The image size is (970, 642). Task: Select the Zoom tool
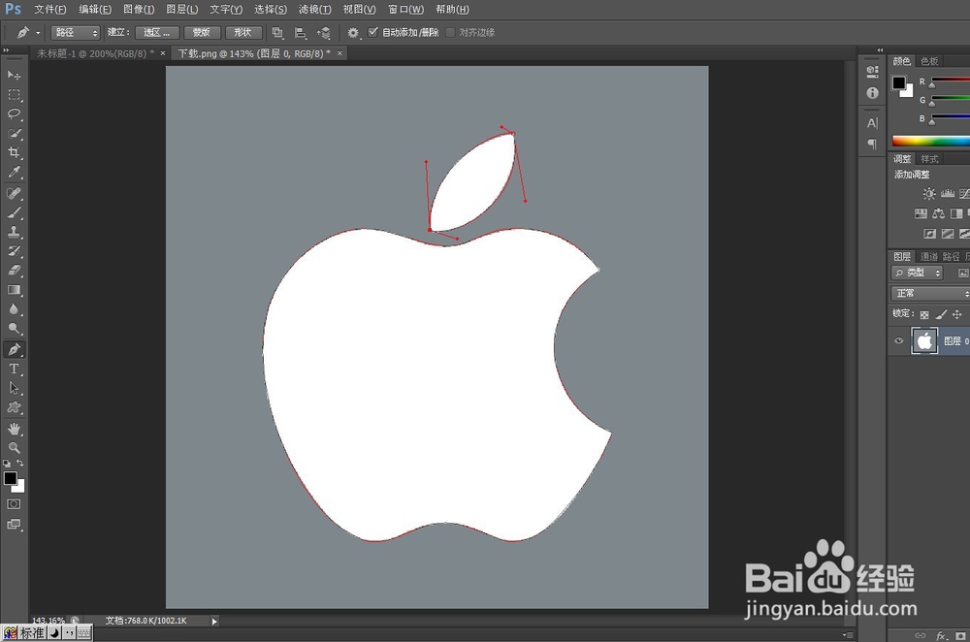click(x=14, y=448)
